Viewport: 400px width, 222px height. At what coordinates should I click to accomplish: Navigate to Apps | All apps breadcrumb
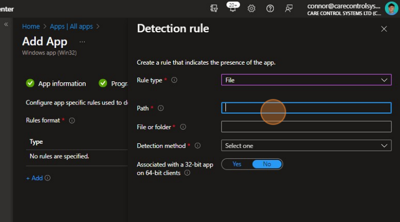(x=72, y=26)
